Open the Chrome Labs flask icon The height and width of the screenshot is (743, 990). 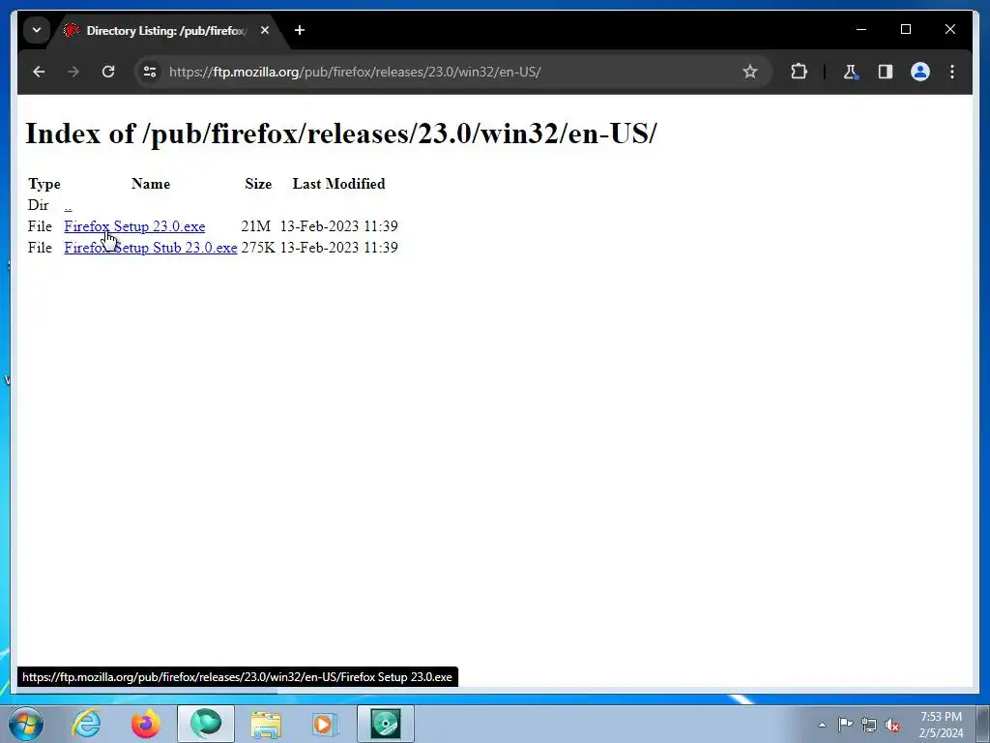[x=851, y=72]
